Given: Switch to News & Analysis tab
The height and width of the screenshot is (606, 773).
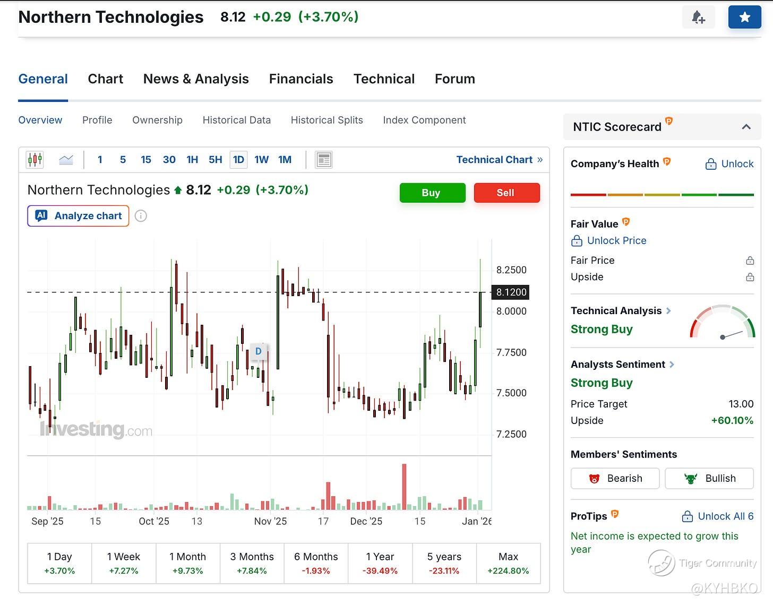Looking at the screenshot, I should click(196, 79).
